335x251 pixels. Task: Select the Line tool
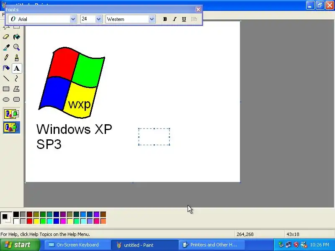(x=6, y=79)
